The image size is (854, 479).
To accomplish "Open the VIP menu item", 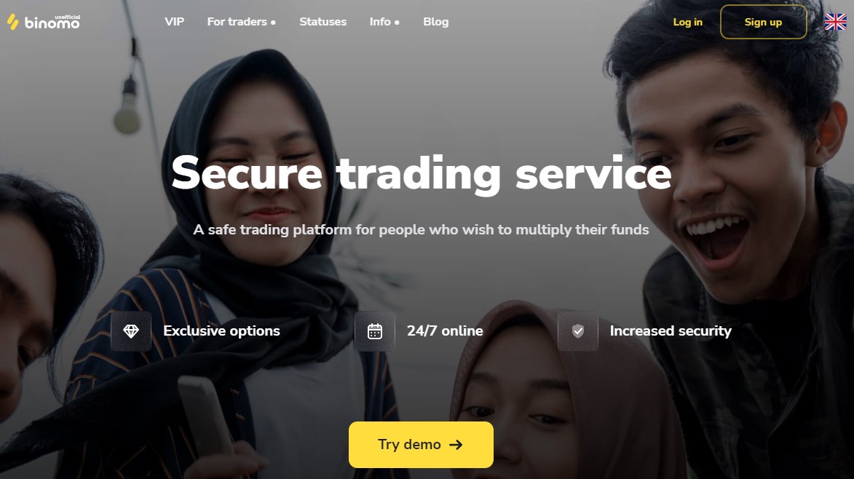I will (x=174, y=22).
